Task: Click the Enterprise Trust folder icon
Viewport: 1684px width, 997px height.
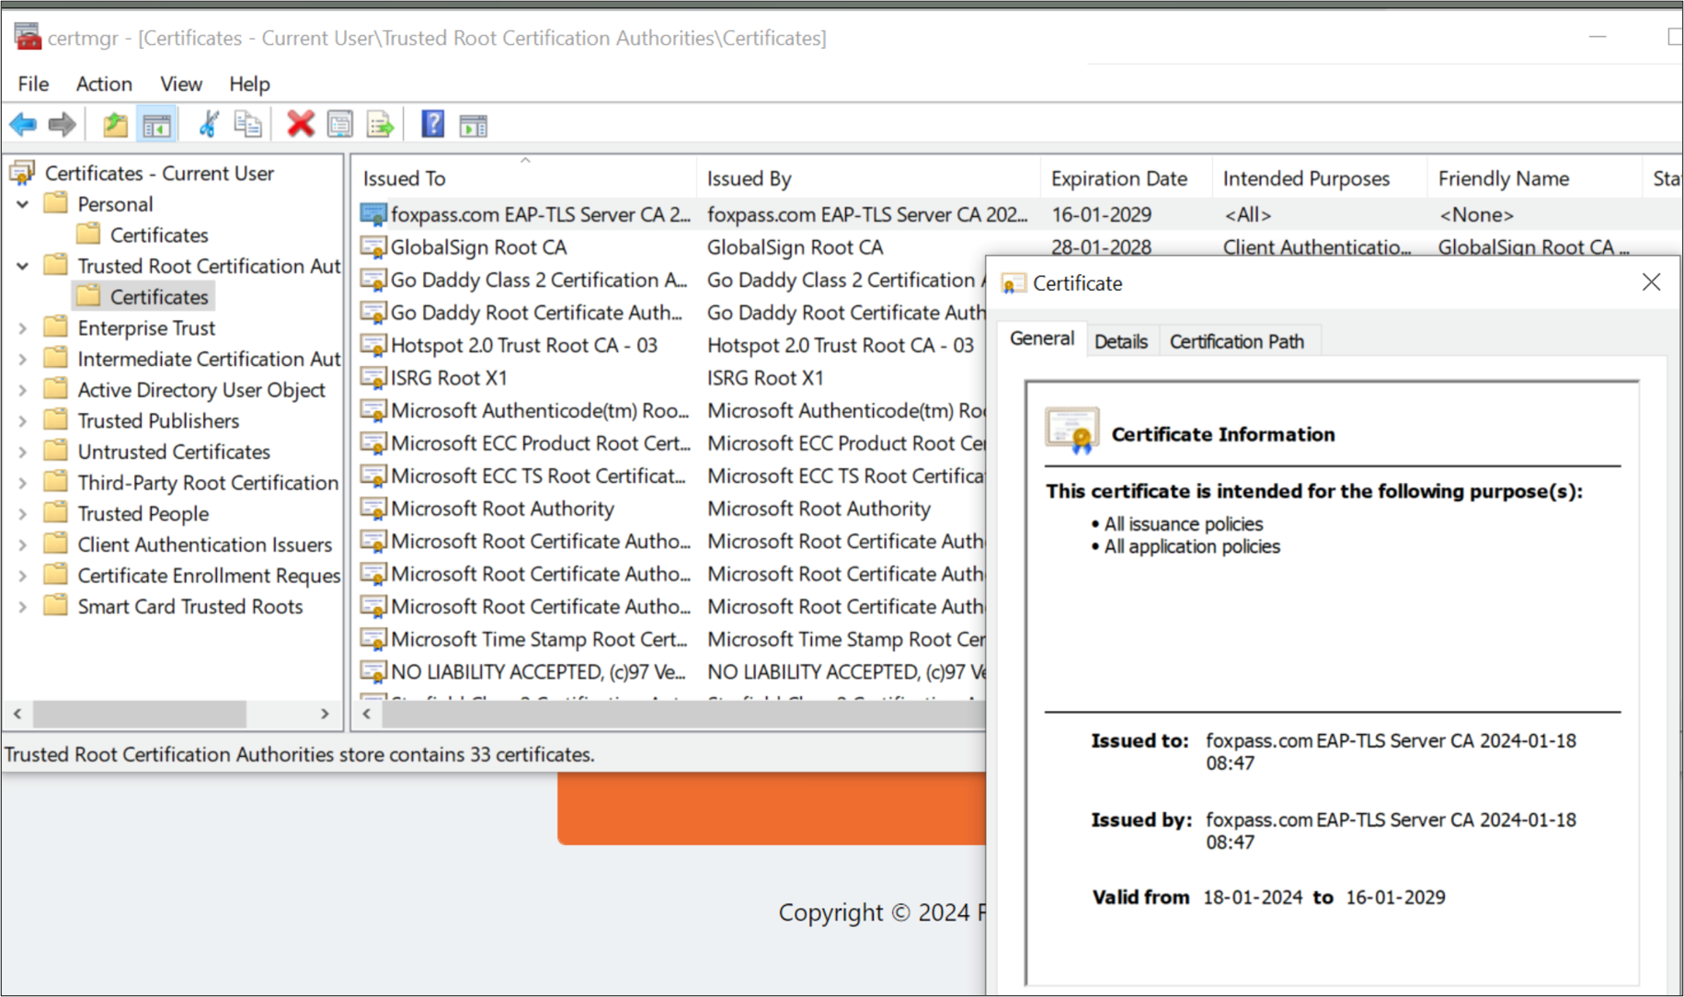Action: coord(56,327)
